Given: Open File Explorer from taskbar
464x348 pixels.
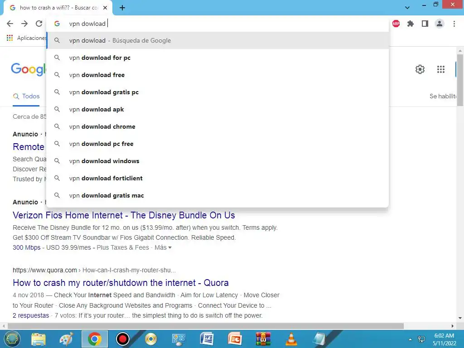Looking at the screenshot, I should (39, 339).
